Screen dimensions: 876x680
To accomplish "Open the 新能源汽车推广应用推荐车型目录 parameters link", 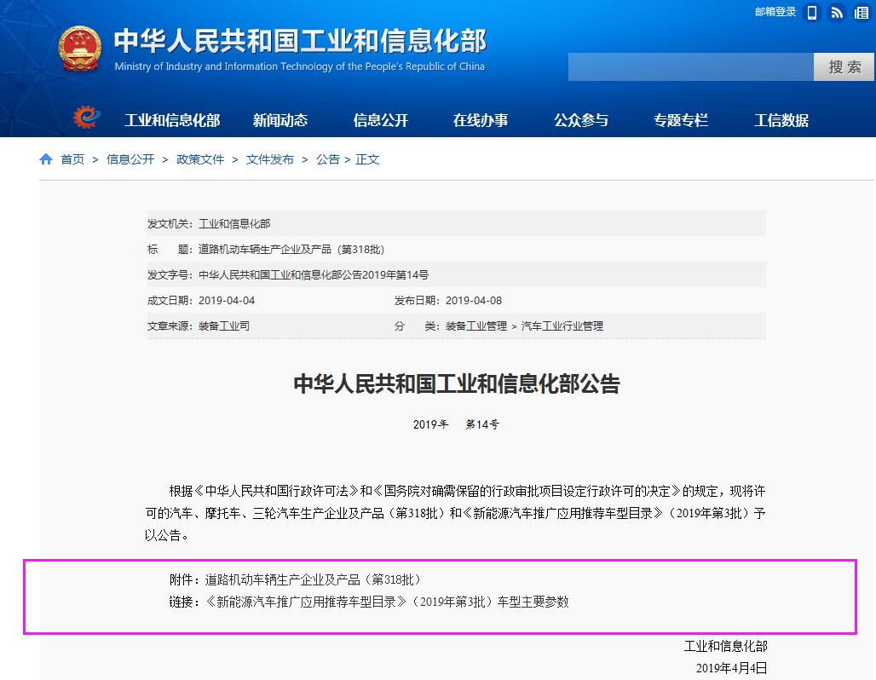I will pyautogui.click(x=387, y=602).
